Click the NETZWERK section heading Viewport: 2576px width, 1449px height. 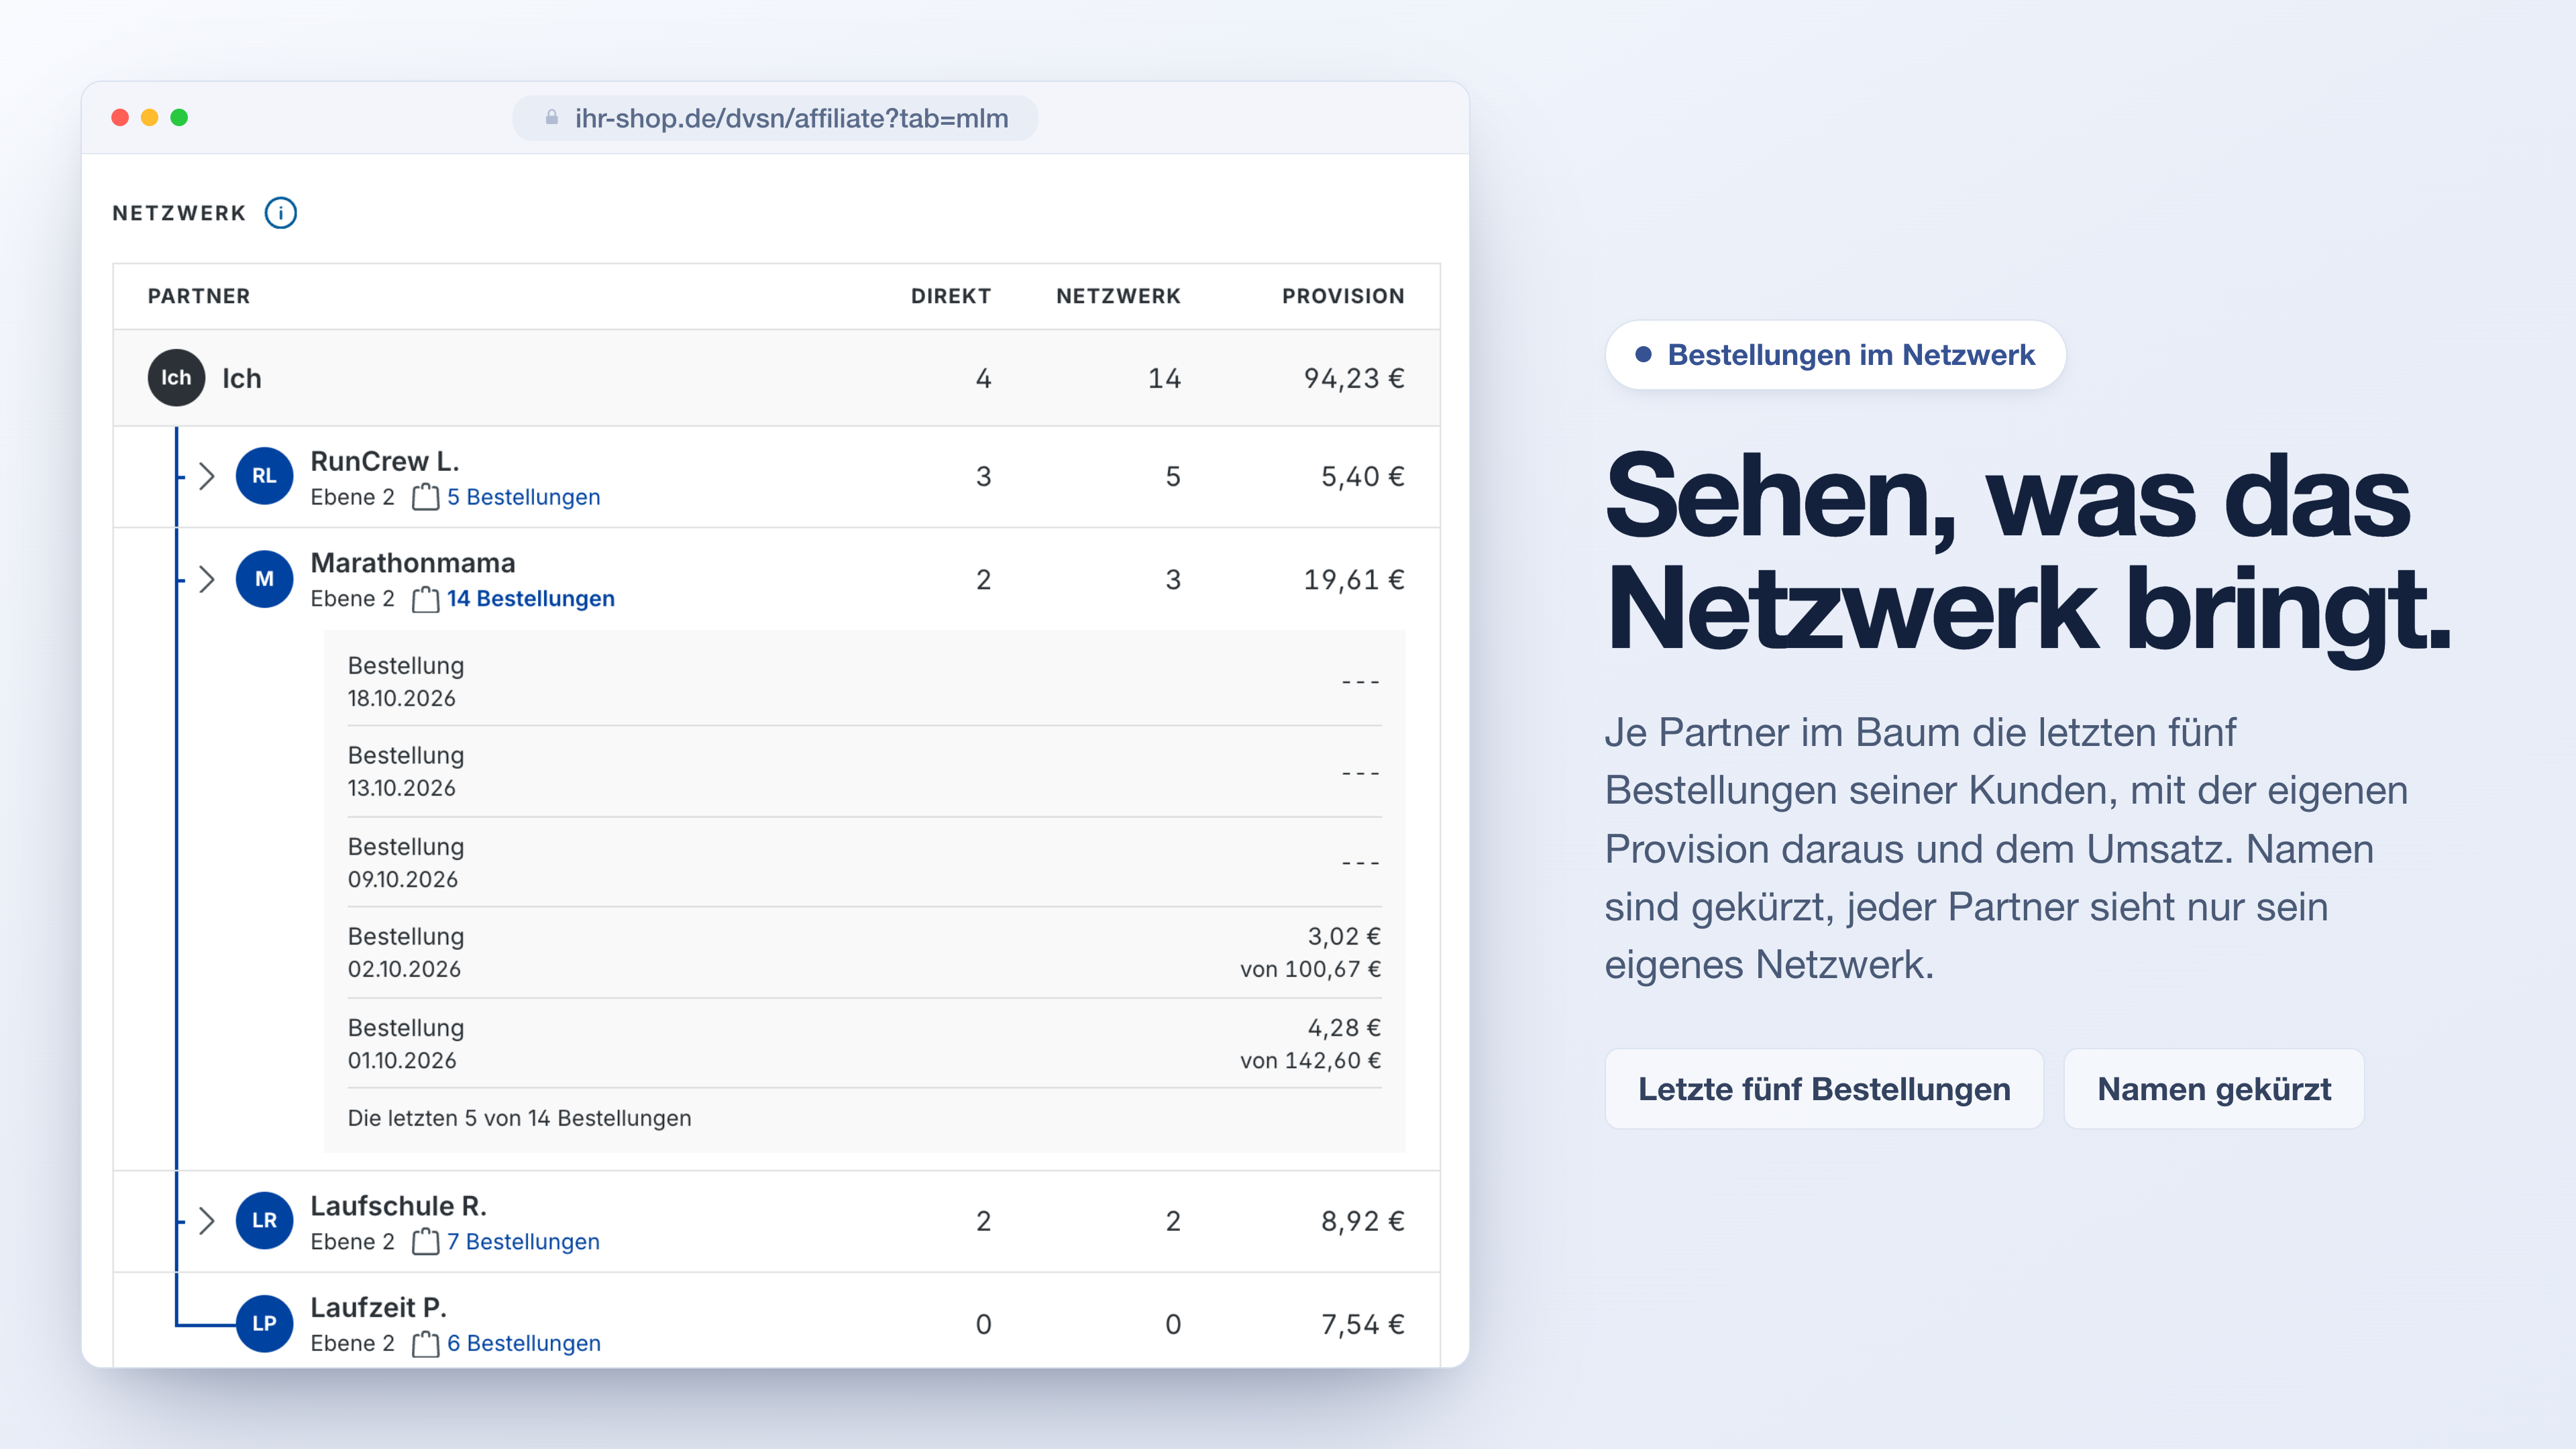pyautogui.click(x=179, y=213)
